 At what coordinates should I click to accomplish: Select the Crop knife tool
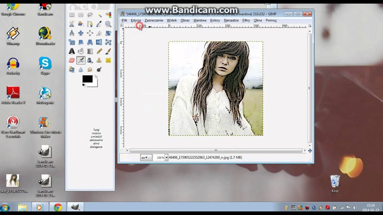(x=99, y=33)
